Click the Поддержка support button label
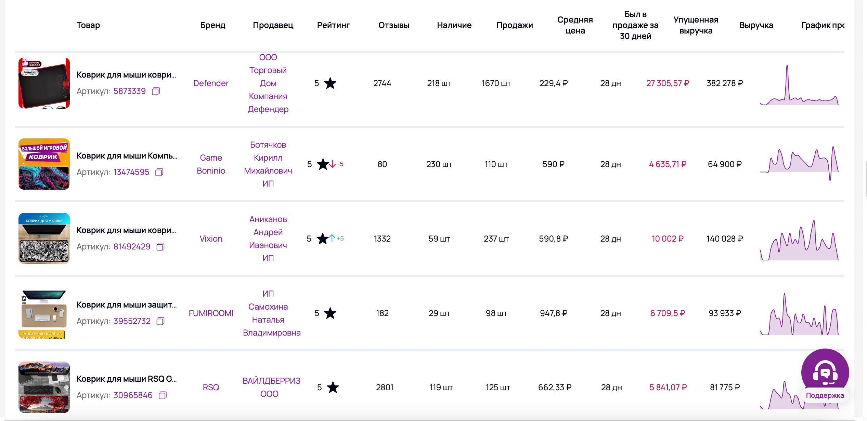 (825, 395)
